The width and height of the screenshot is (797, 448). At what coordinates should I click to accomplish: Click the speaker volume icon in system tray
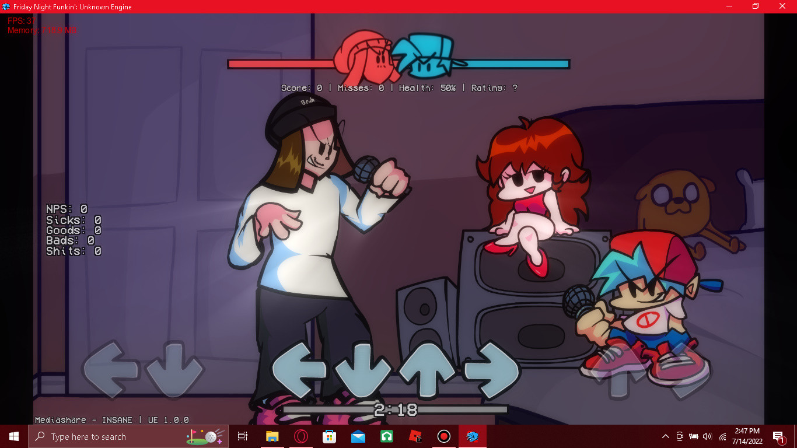[708, 436]
